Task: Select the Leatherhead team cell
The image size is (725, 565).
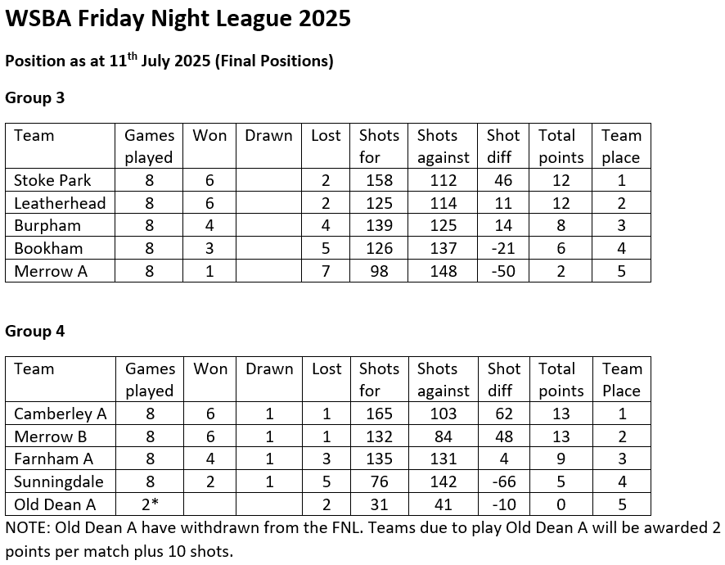Action: tap(60, 203)
